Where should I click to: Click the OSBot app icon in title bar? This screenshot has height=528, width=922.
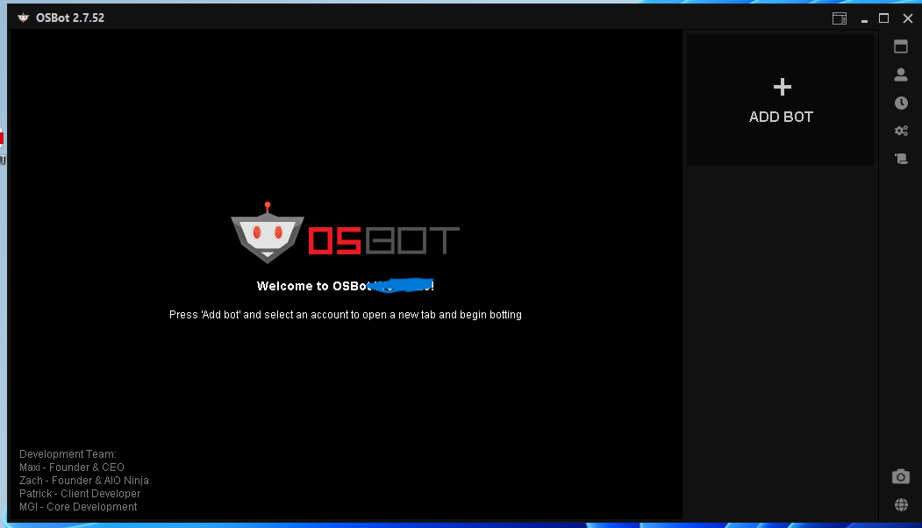(x=24, y=18)
